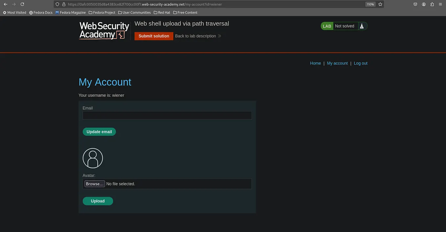This screenshot has height=232, width=446.
Task: Click the back navigation arrow
Action: (5, 4)
